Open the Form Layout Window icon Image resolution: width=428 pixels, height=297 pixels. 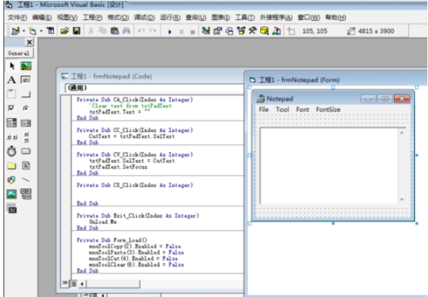click(x=229, y=31)
